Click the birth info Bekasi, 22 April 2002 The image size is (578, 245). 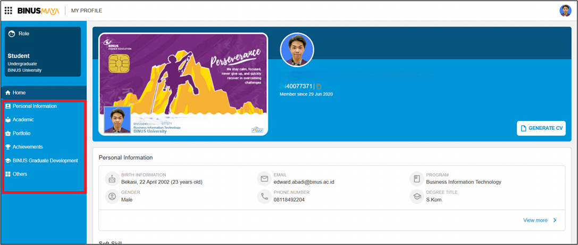point(162,182)
